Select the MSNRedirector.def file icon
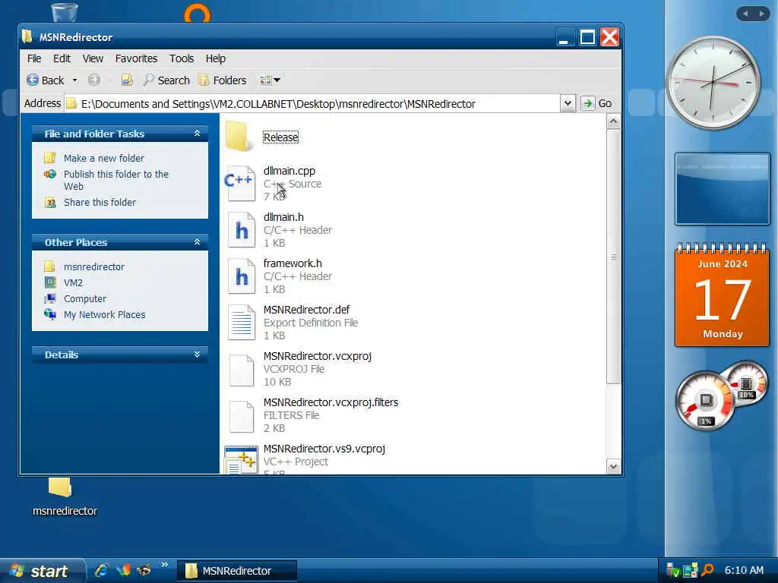 (x=241, y=322)
